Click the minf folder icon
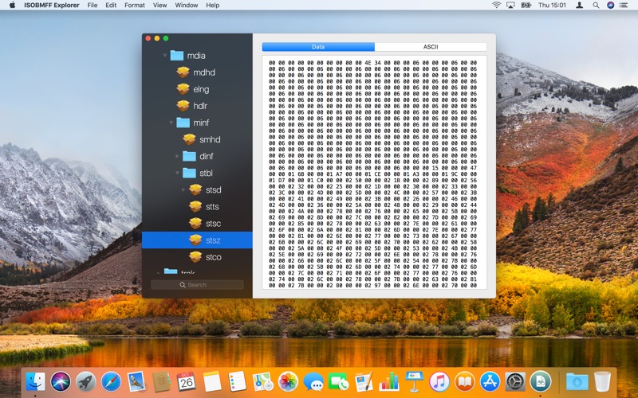This screenshot has height=398, width=638. (x=183, y=123)
